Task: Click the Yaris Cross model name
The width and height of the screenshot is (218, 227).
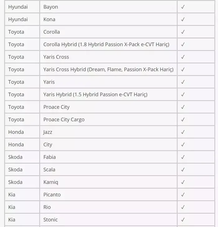Action: click(x=56, y=57)
